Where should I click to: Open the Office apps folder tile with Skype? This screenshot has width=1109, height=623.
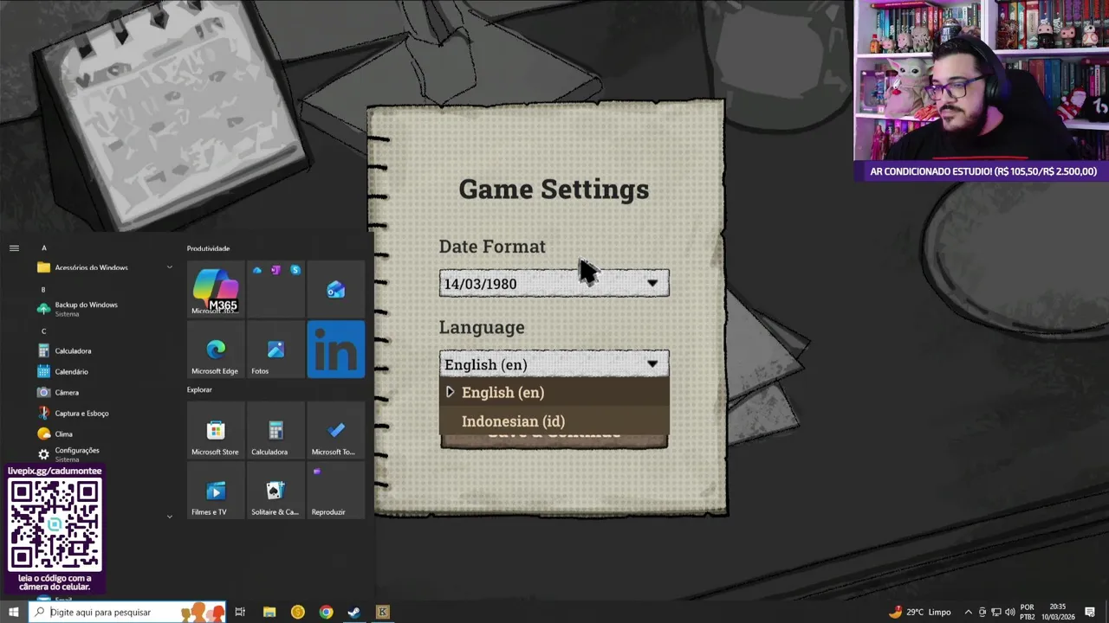276,289
